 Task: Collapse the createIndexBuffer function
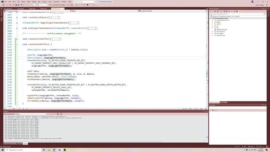click(x=17, y=44)
